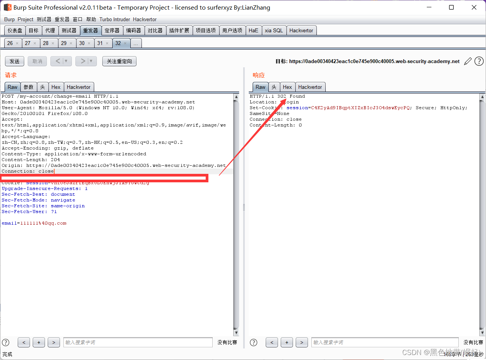Select the response Hackvertor tab
Viewport: 486px width, 360px height.
click(310, 87)
